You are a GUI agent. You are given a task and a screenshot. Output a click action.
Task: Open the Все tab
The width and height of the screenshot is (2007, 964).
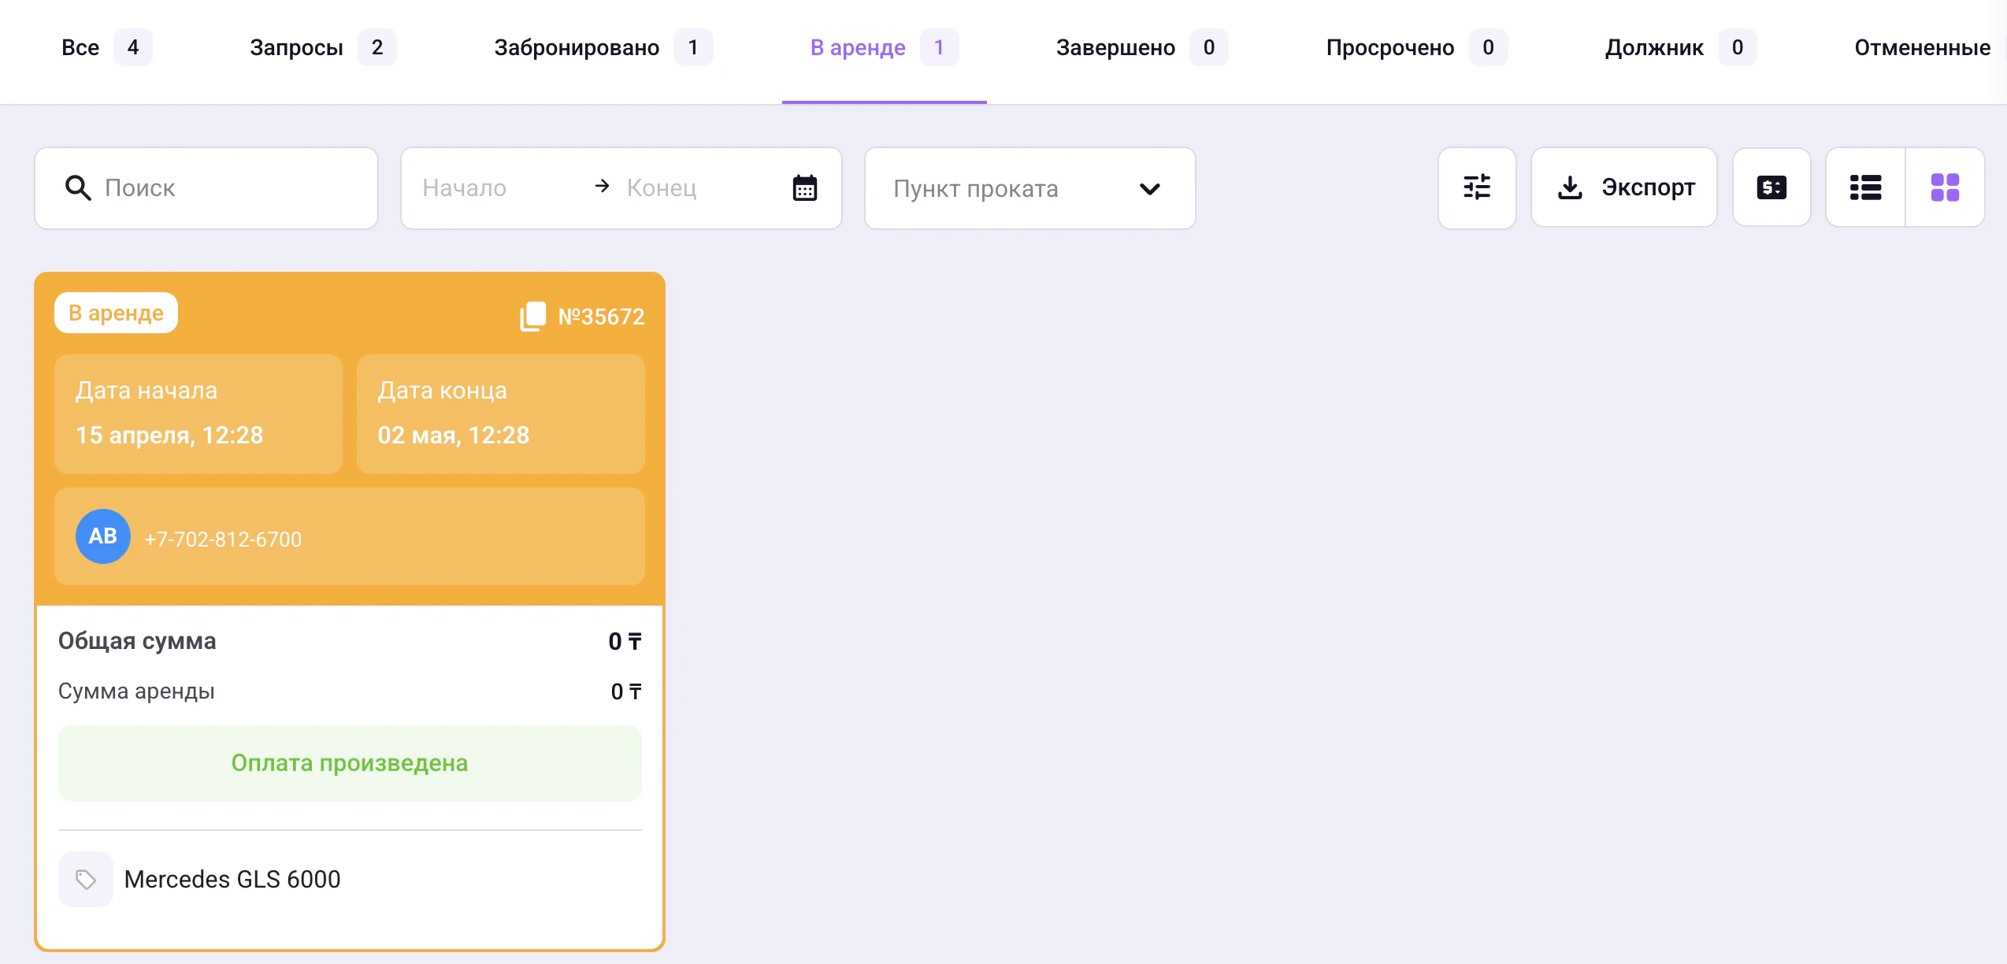pyautogui.click(x=80, y=47)
